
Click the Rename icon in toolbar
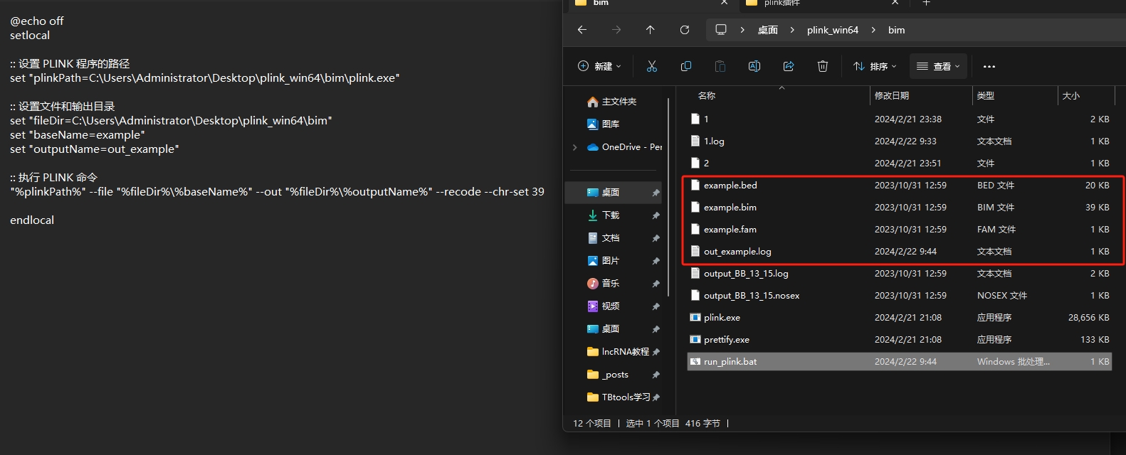(x=754, y=66)
